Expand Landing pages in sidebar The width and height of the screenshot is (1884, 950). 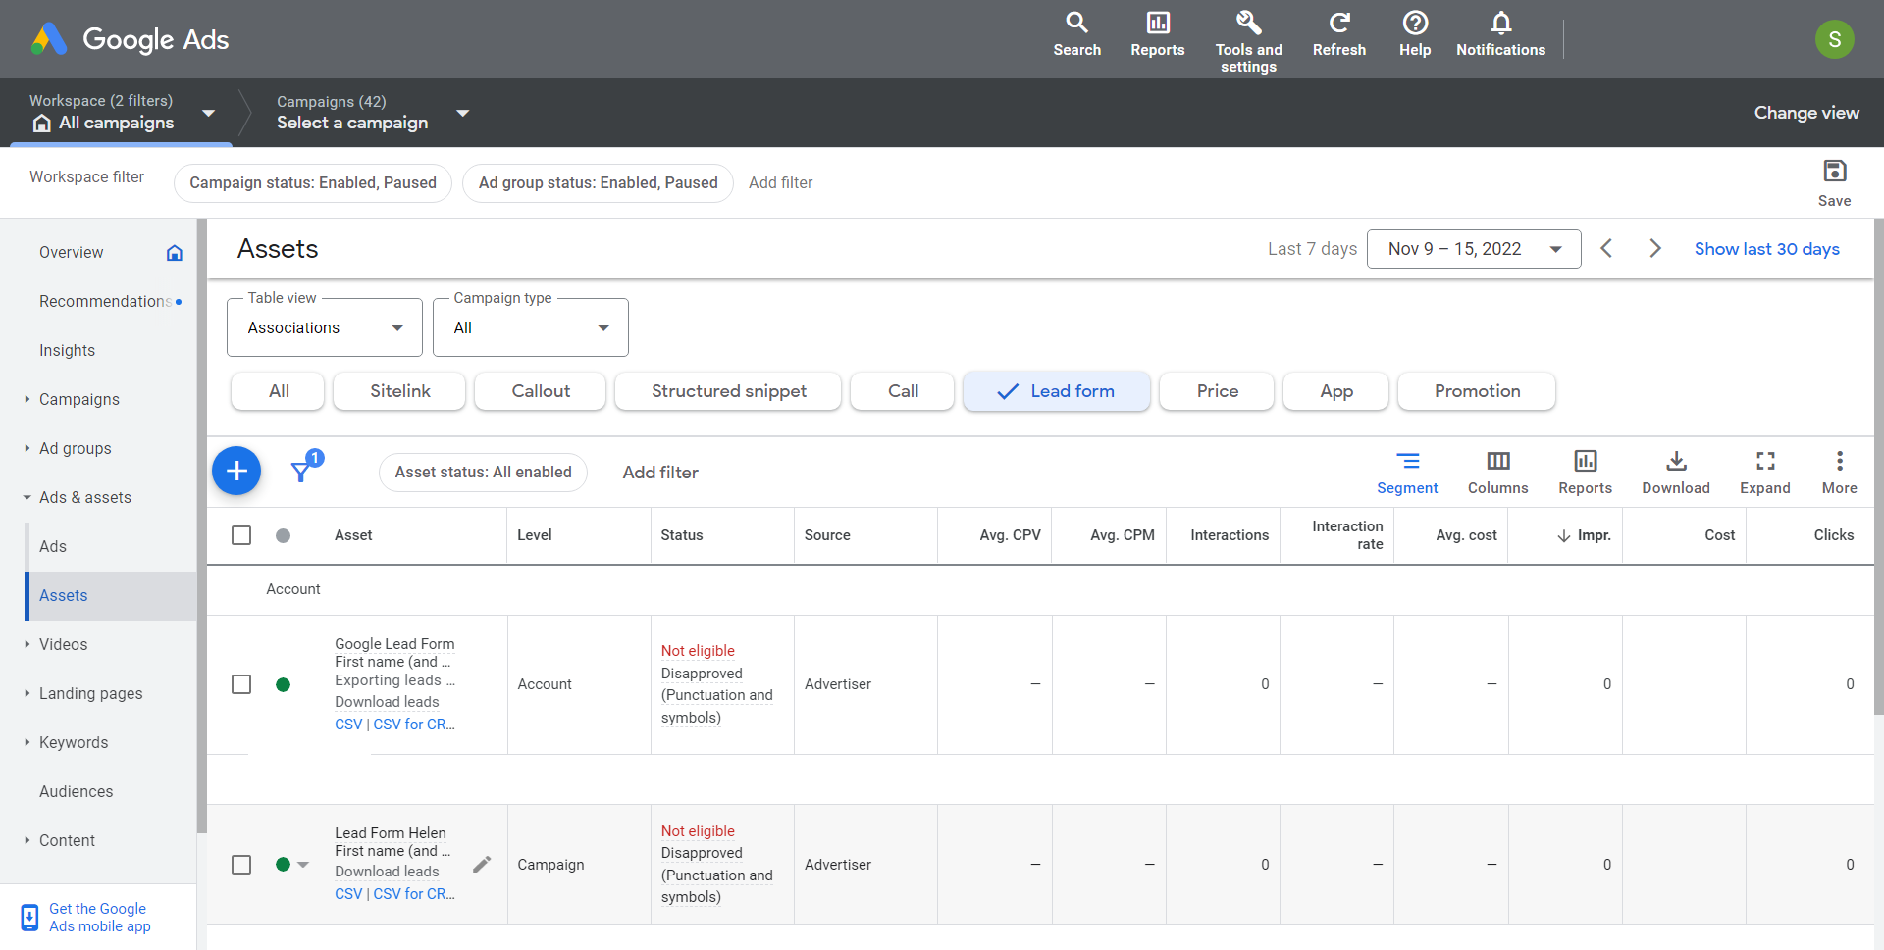tap(27, 693)
